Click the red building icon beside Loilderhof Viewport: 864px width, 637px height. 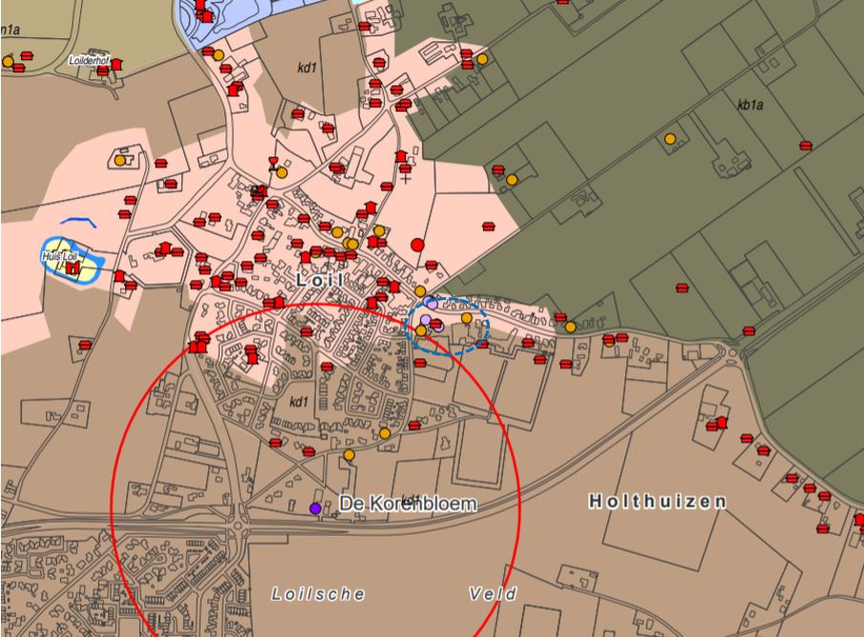pyautogui.click(x=116, y=64)
